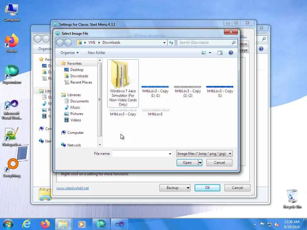Click the navigation pane scroll down arrow
The width and height of the screenshot is (307, 230).
tap(100, 145)
